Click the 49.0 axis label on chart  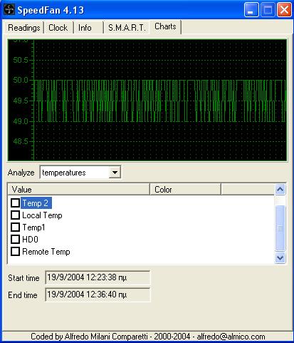21,121
